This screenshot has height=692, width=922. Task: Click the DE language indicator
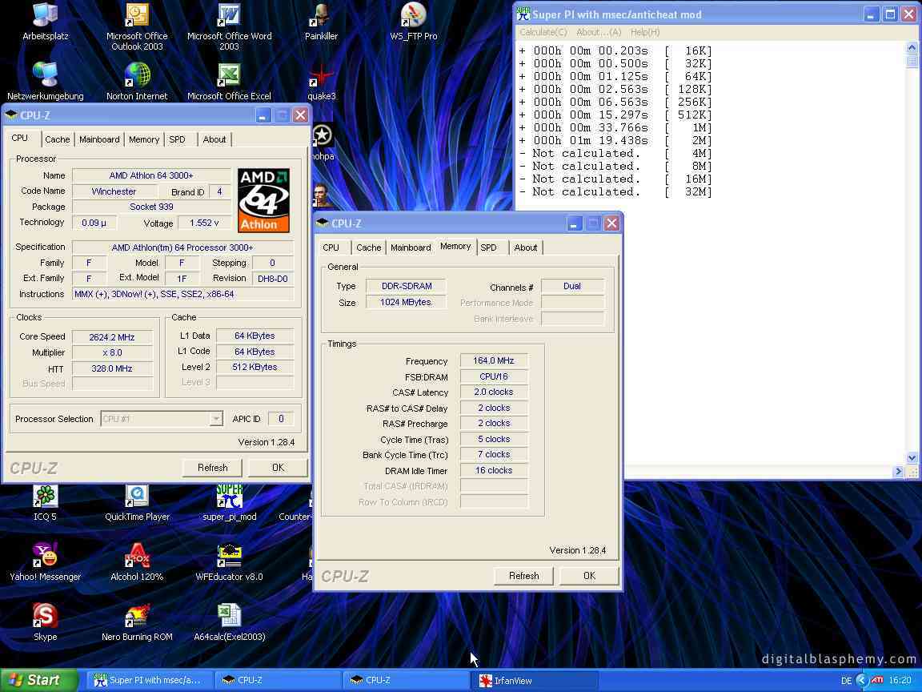point(846,681)
